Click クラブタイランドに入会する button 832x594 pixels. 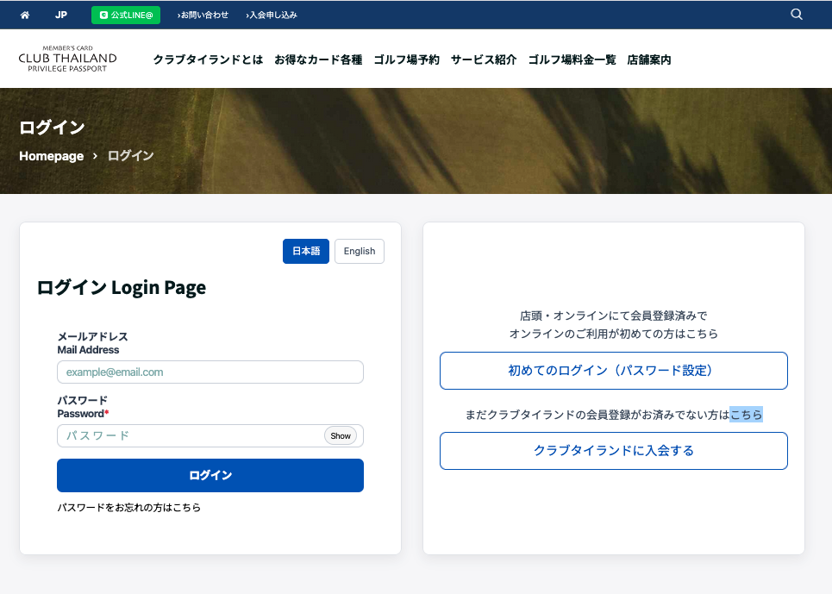pyautogui.click(x=613, y=451)
